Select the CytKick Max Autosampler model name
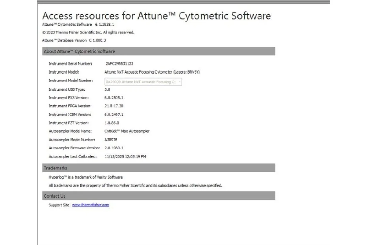 tap(127, 131)
